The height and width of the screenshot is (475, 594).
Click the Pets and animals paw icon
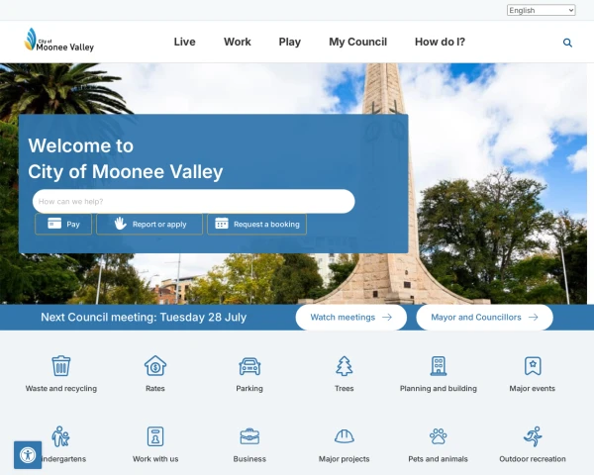[439, 436]
